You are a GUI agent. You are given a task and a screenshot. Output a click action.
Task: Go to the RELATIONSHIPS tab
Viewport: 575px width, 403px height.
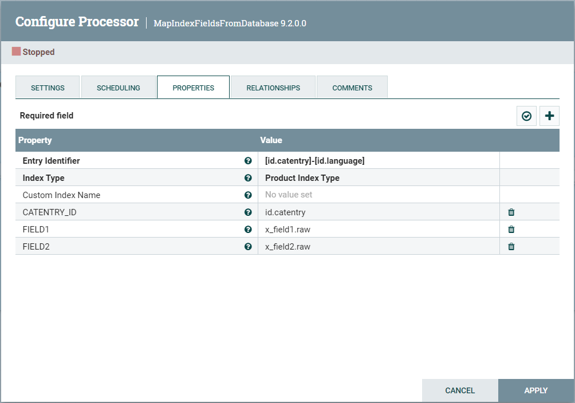click(x=273, y=88)
